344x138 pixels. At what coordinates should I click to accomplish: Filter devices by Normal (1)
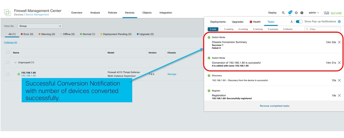tap(88, 34)
